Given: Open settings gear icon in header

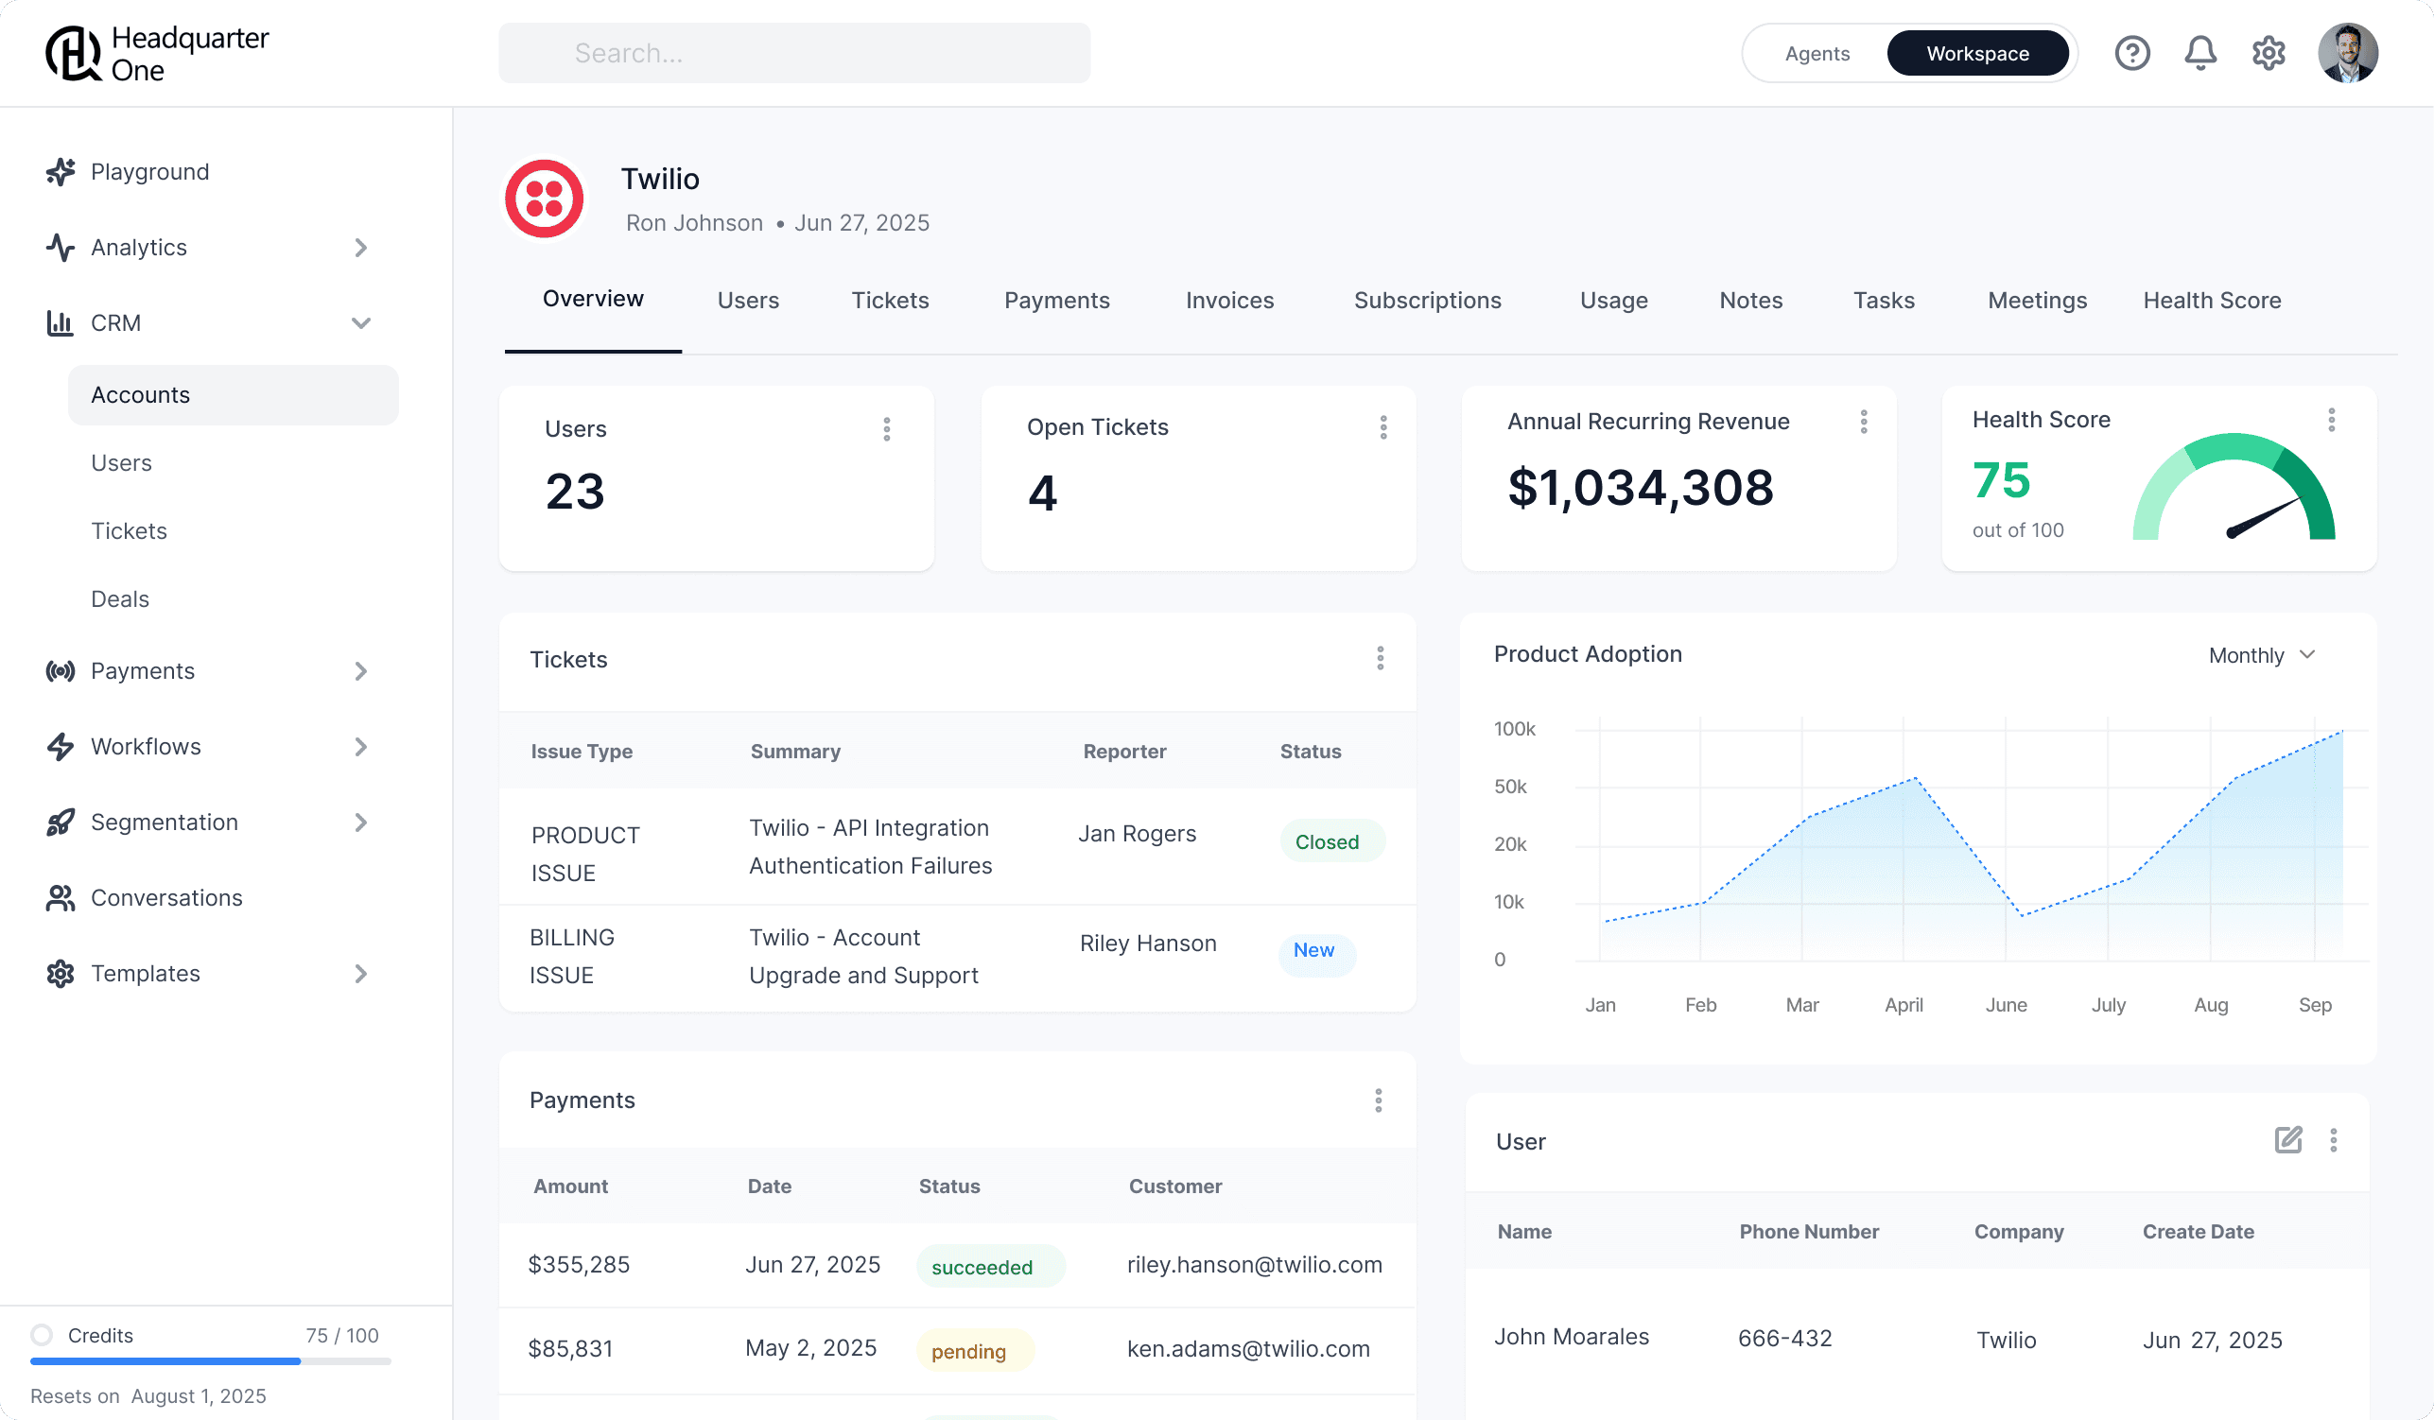Looking at the screenshot, I should 2268,53.
